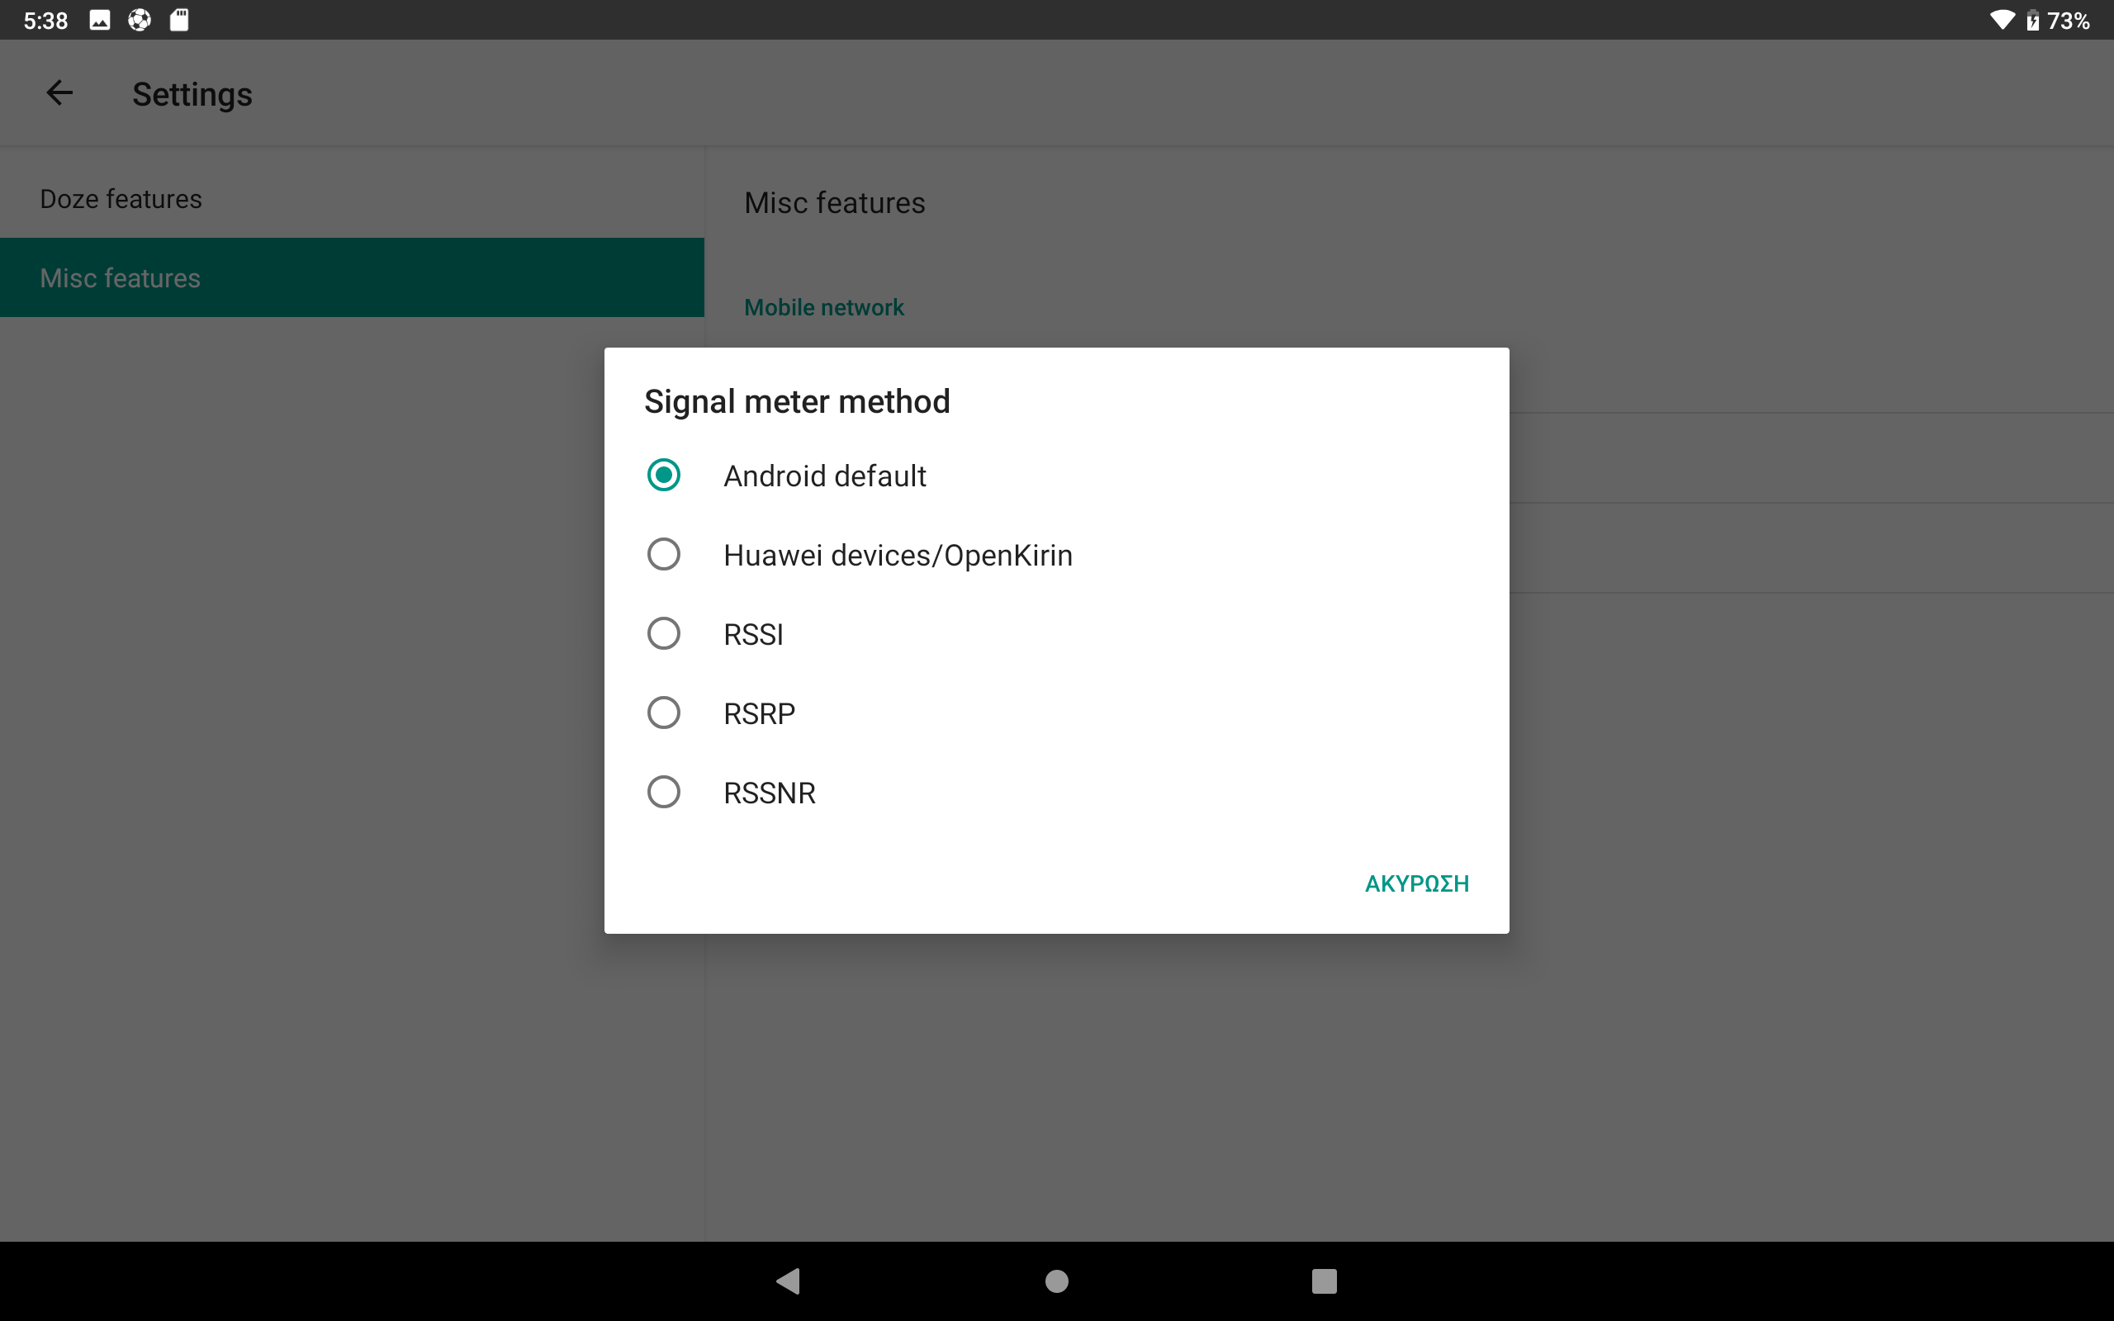
Task: Tap the recent apps square button
Action: (x=1325, y=1281)
